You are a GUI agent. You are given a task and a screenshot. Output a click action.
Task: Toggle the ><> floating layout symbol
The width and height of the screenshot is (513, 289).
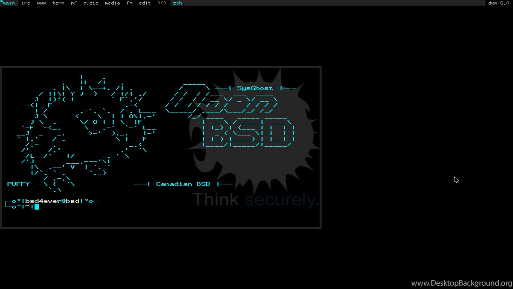tap(161, 3)
